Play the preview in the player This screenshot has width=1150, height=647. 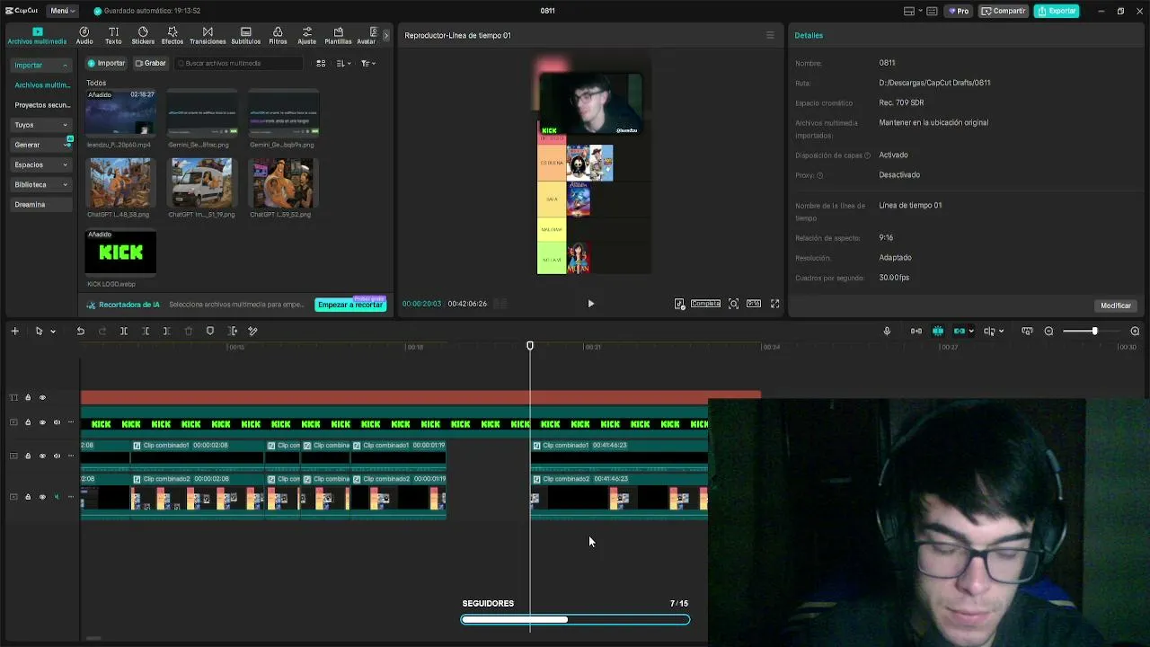(x=590, y=304)
